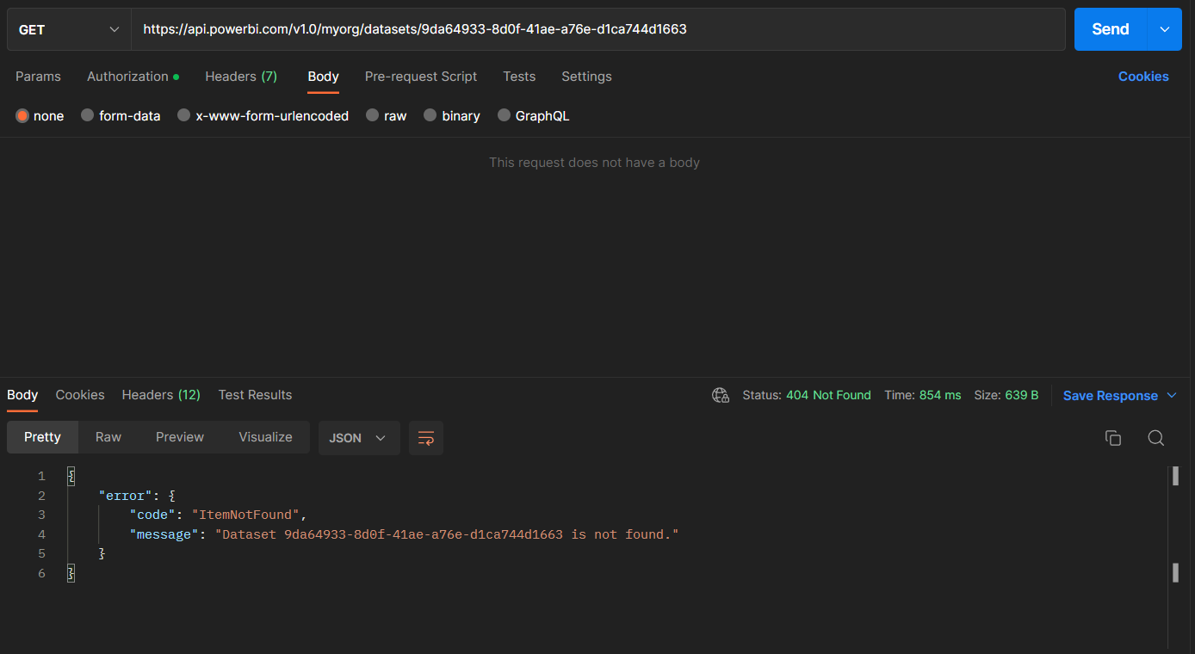The image size is (1195, 654).
Task: Open the Send button dropdown arrow
Action: [1165, 29]
